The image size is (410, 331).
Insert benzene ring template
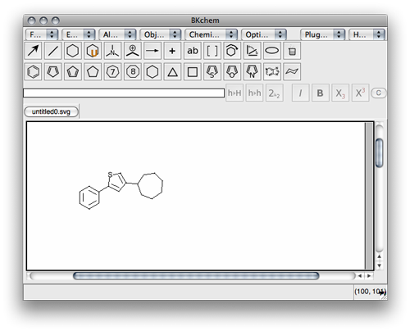(x=33, y=71)
